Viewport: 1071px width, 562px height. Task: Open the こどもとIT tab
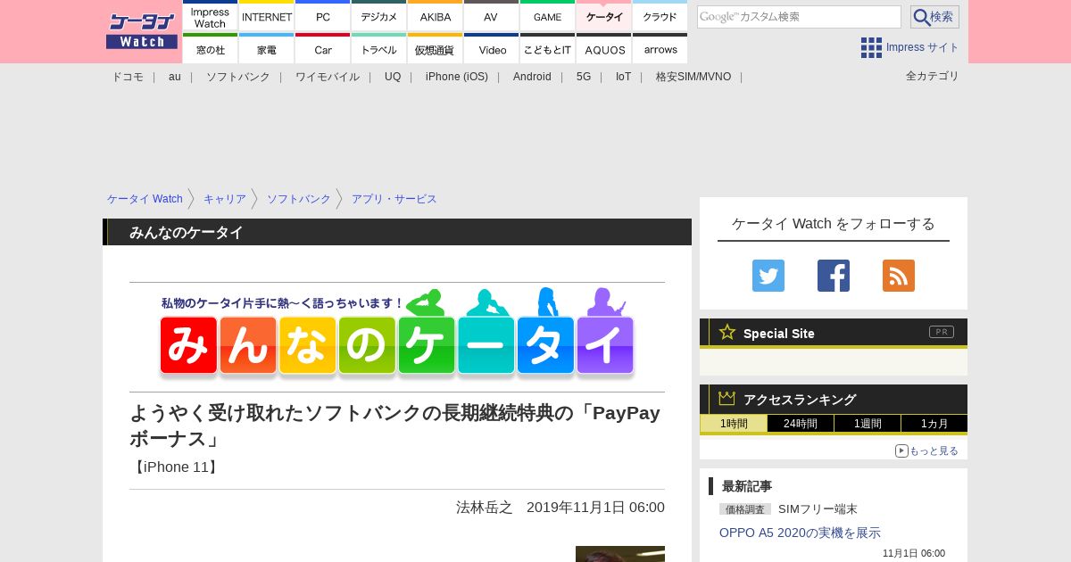coord(547,48)
